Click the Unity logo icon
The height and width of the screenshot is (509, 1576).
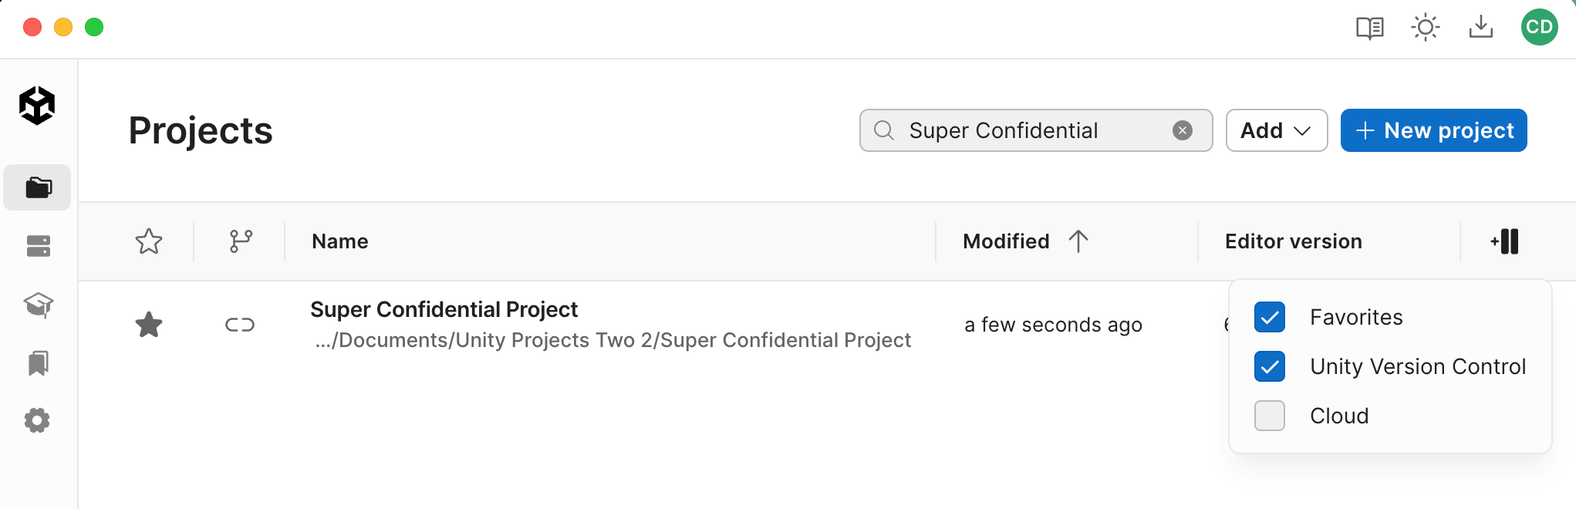click(37, 105)
